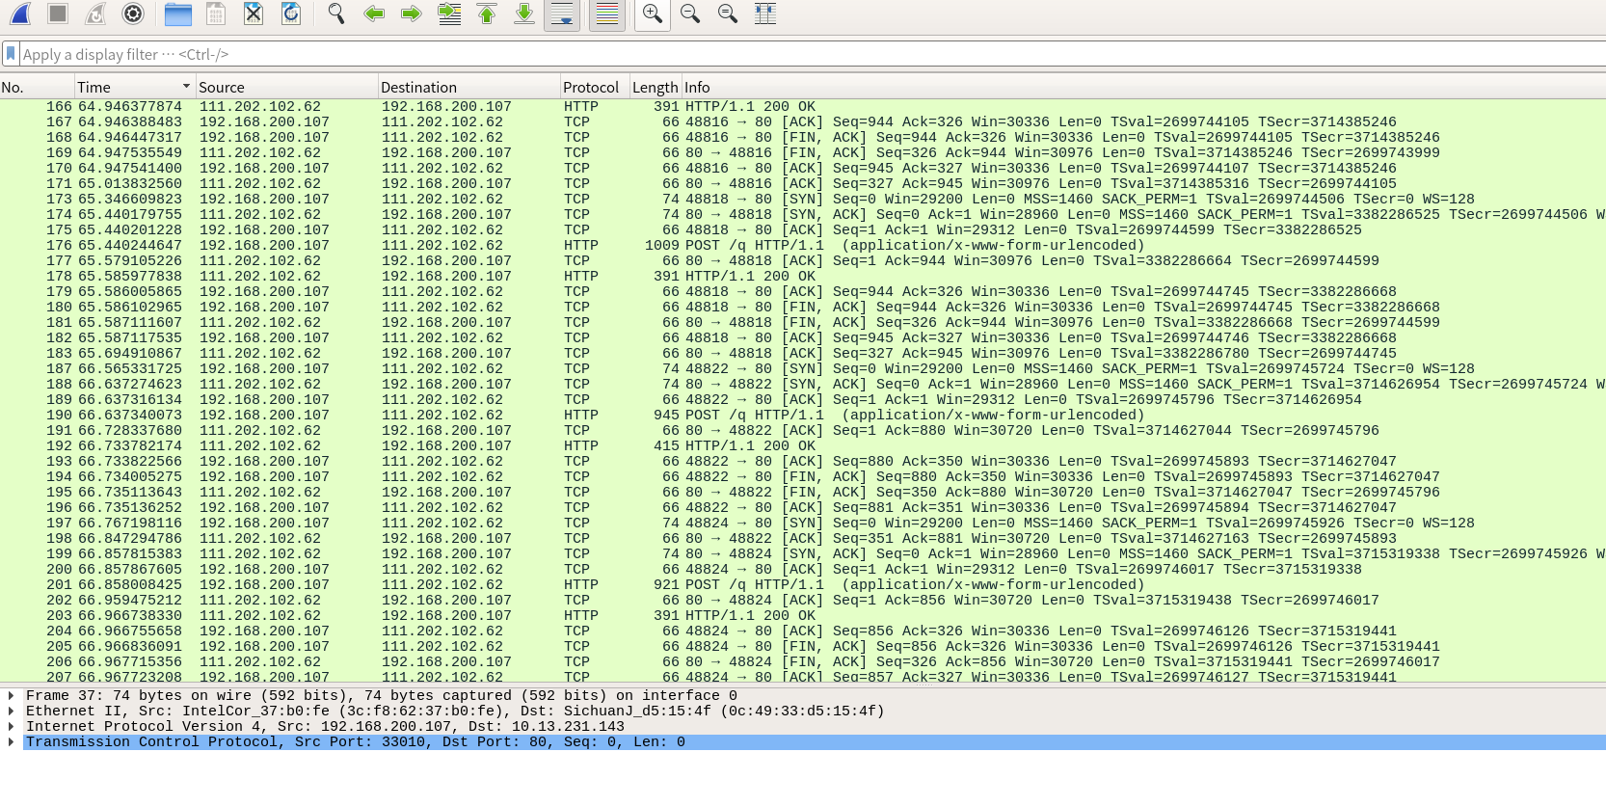Viewport: 1606px width, 806px height.
Task: Open capture options gear icon
Action: point(133,13)
